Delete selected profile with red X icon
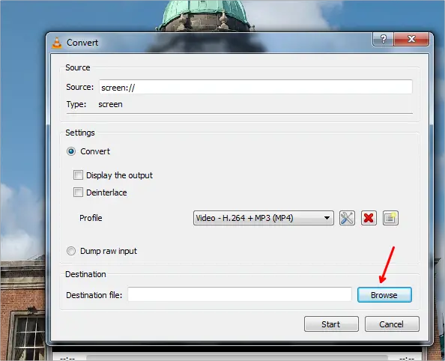The width and height of the screenshot is (445, 361). click(369, 218)
